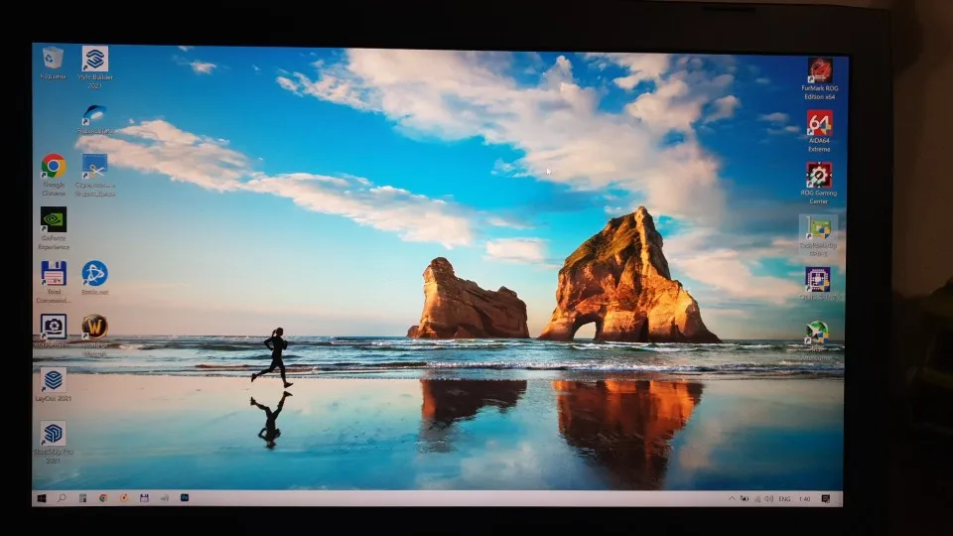This screenshot has height=536, width=953.
Task: Open the taskbar clock showing 1:40
Action: click(x=805, y=499)
